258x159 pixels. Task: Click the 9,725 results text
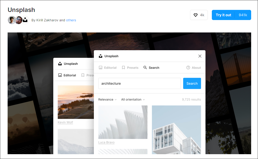[x=191, y=99]
